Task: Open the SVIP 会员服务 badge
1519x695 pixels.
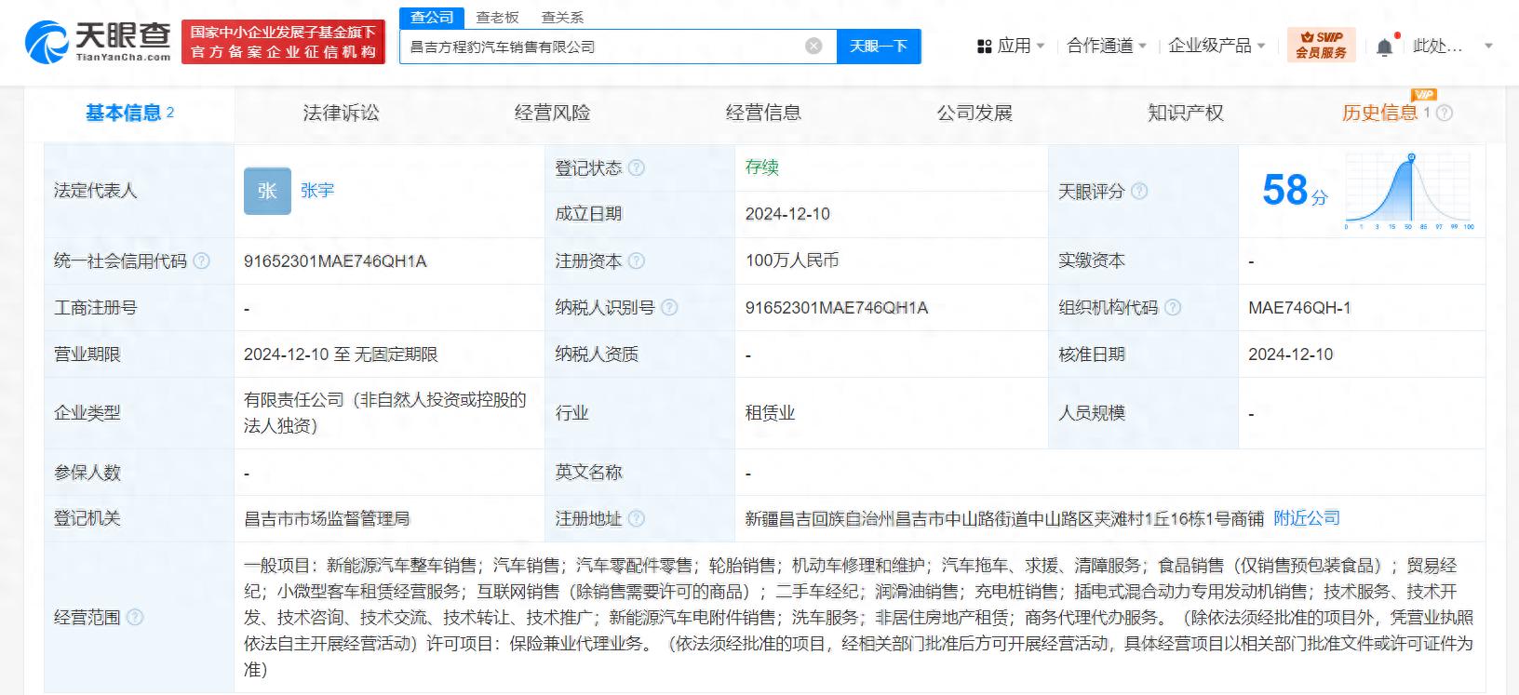Action: [1322, 45]
